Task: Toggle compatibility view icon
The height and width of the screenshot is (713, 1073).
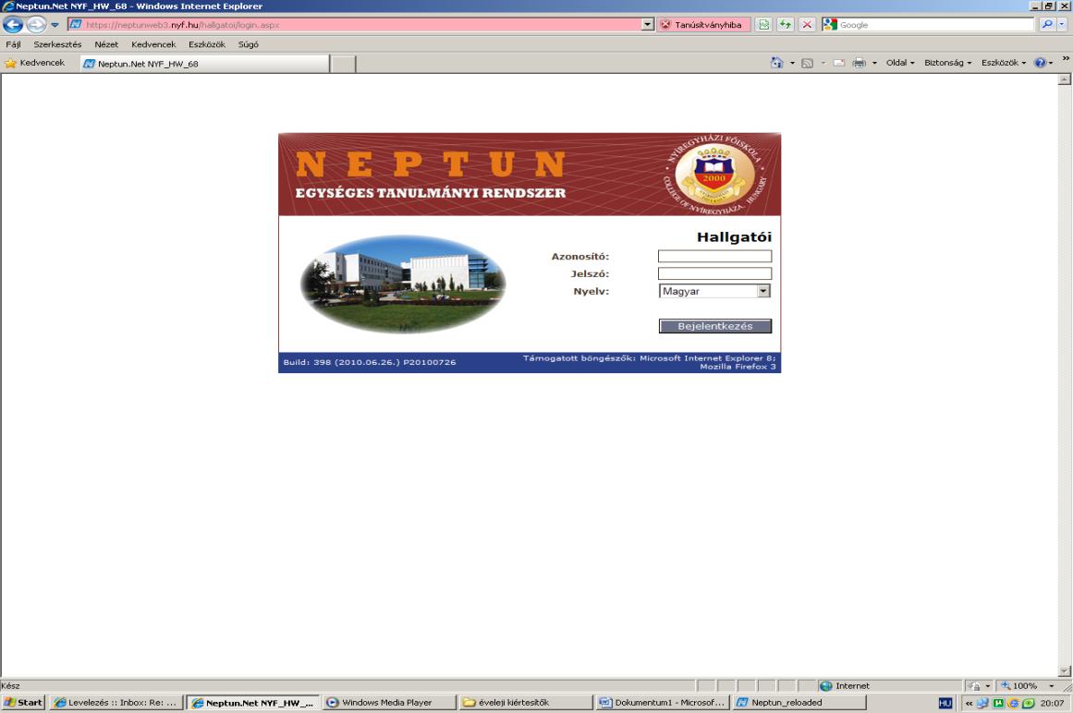Action: 763,25
